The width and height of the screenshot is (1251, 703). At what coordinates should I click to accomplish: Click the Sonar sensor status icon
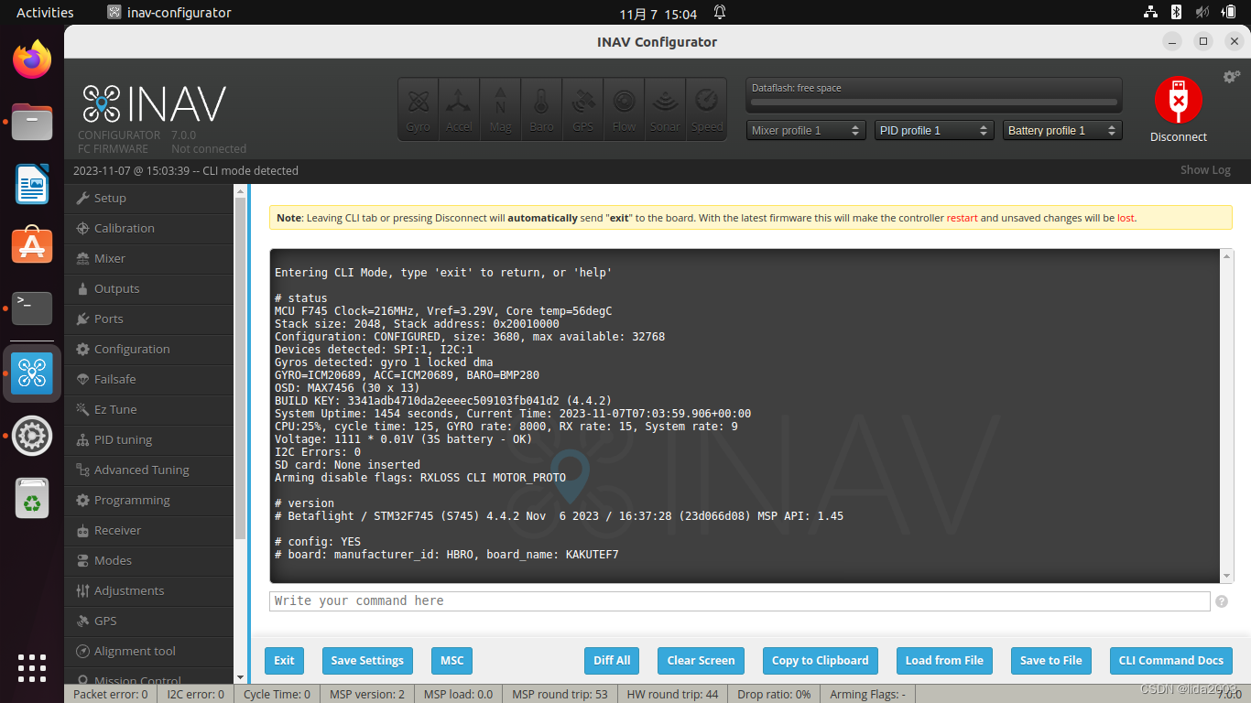pyautogui.click(x=665, y=109)
